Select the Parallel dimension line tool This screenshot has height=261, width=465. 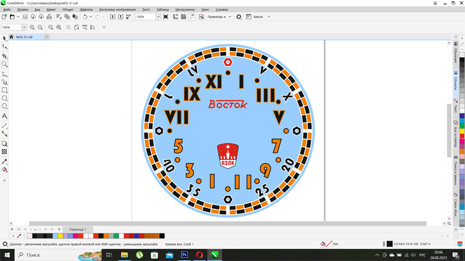click(4, 126)
